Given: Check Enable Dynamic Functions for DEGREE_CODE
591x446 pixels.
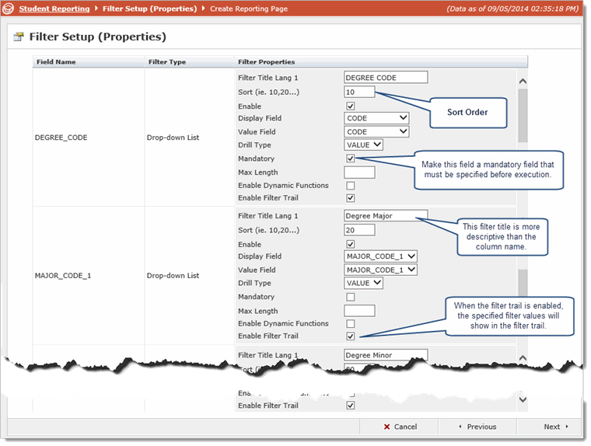Looking at the screenshot, I should (351, 186).
